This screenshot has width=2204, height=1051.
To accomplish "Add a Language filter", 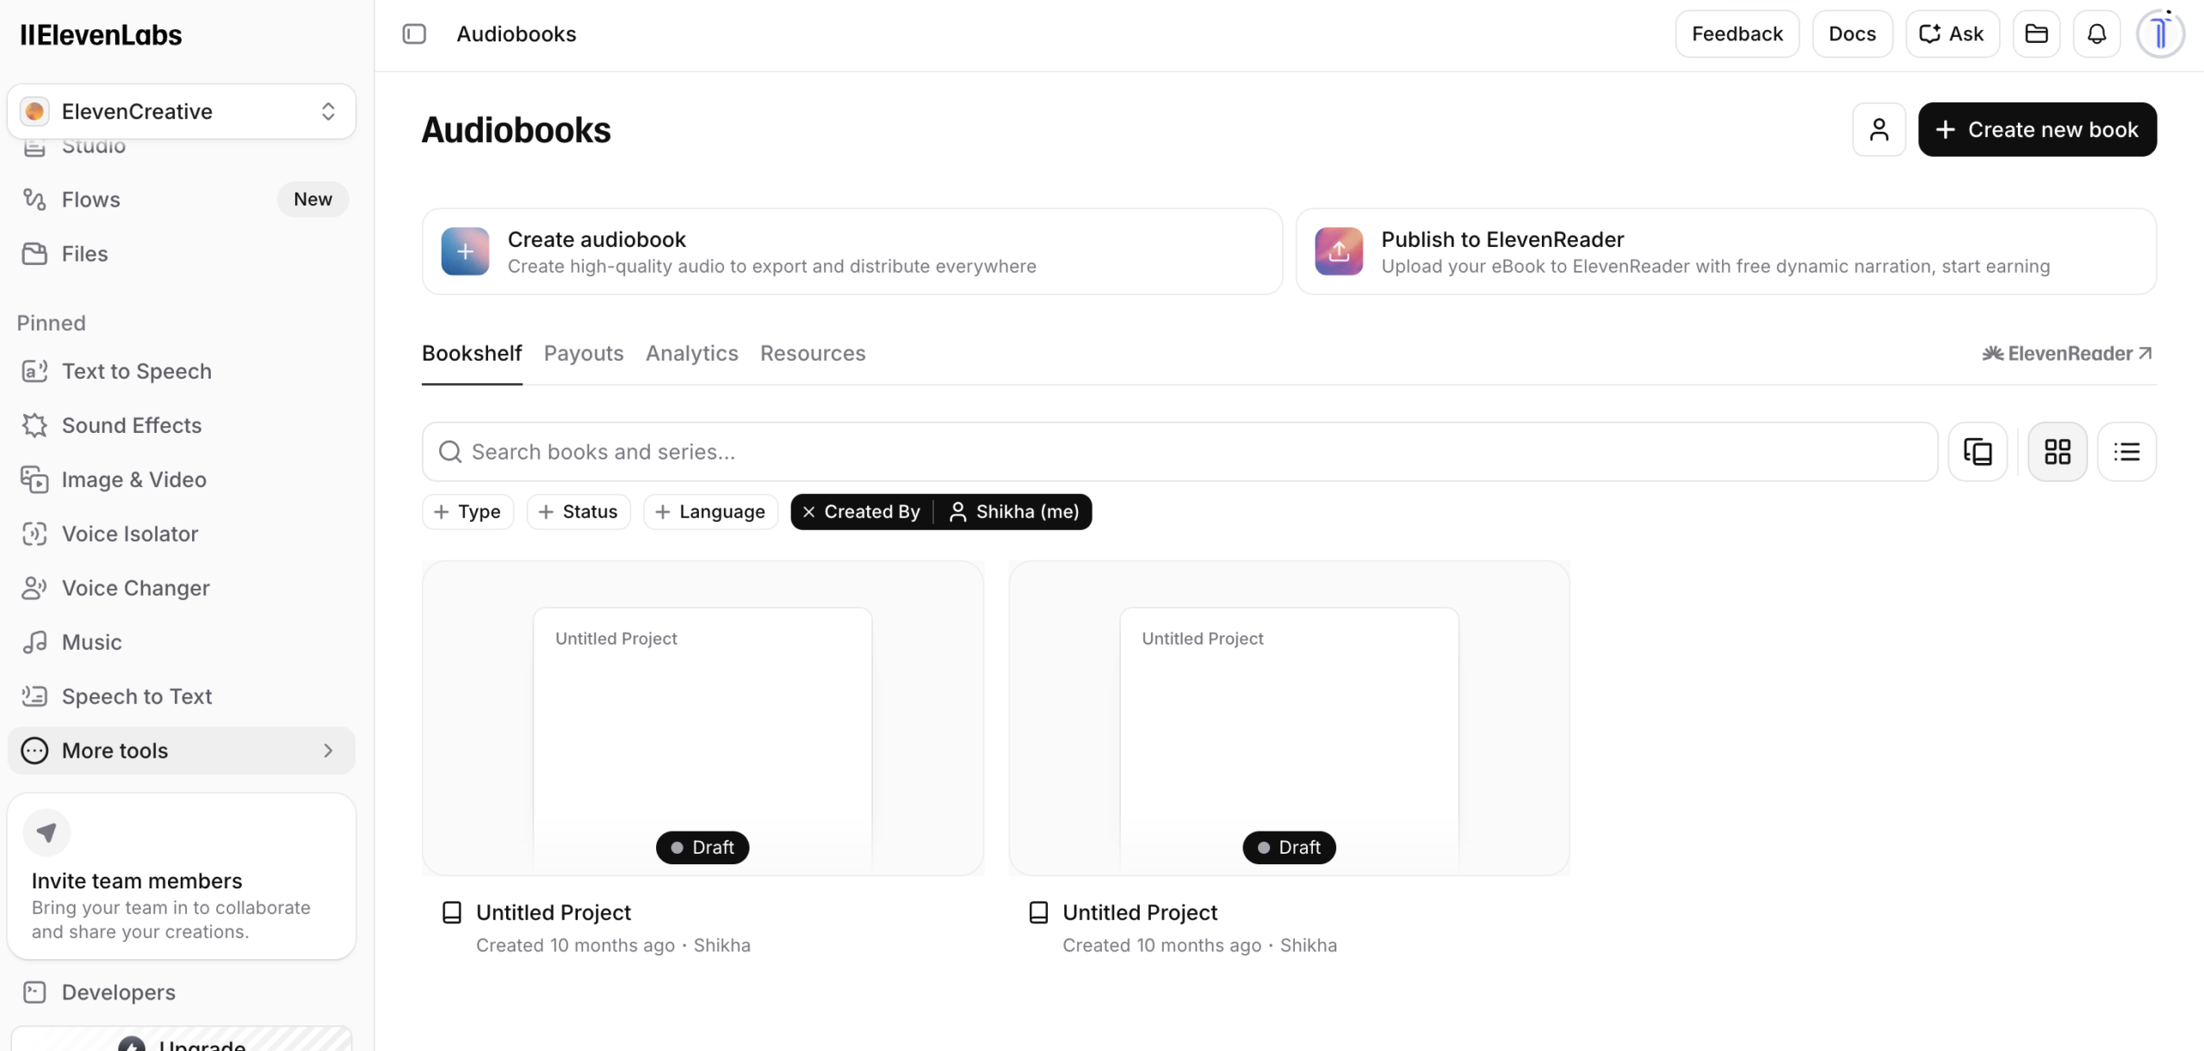I will pyautogui.click(x=710, y=512).
